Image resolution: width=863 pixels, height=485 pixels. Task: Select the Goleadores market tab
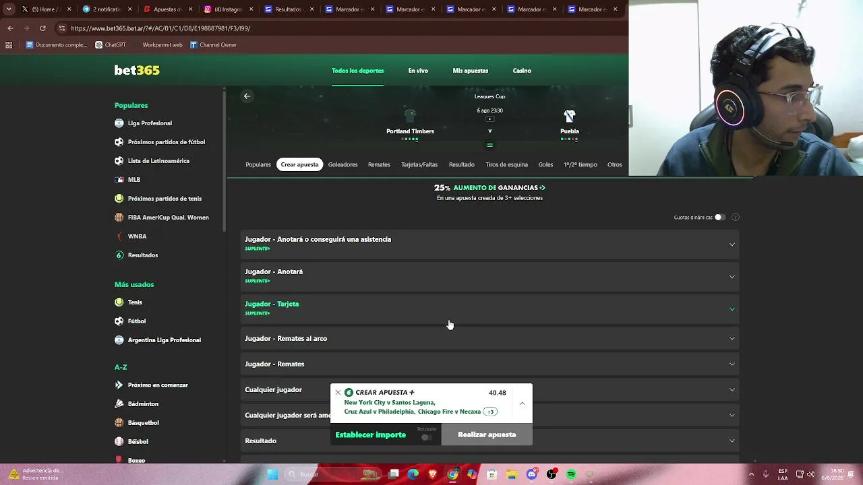(343, 164)
